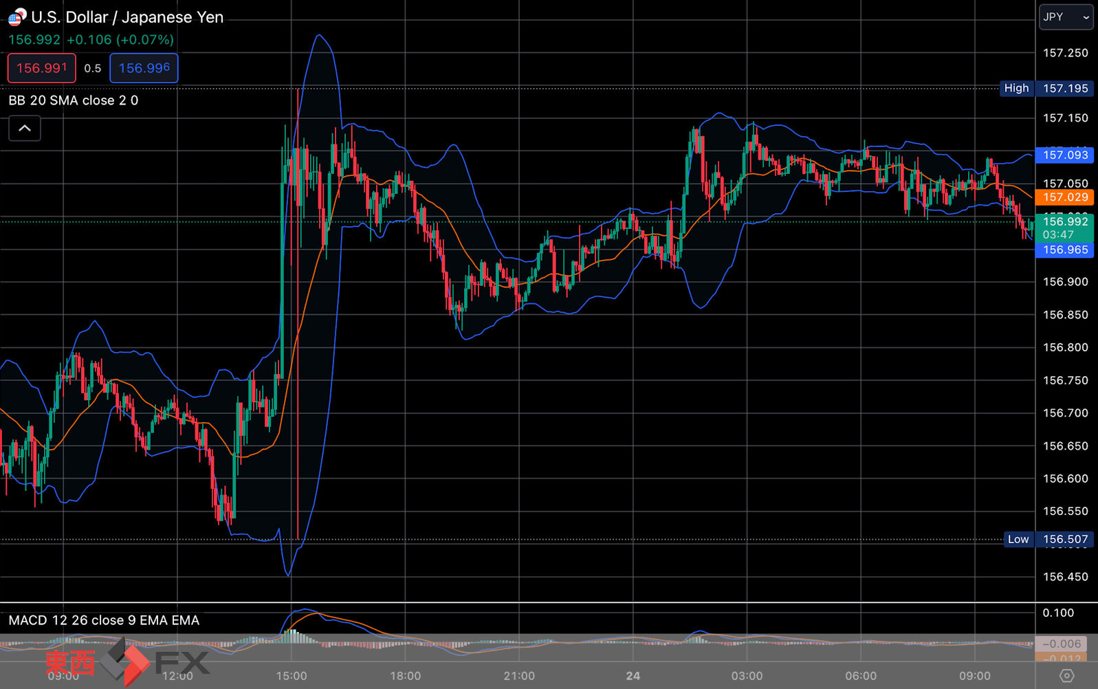1098x689 pixels.
Task: Click the orange 157.029 SMA price tag
Action: pos(1064,197)
